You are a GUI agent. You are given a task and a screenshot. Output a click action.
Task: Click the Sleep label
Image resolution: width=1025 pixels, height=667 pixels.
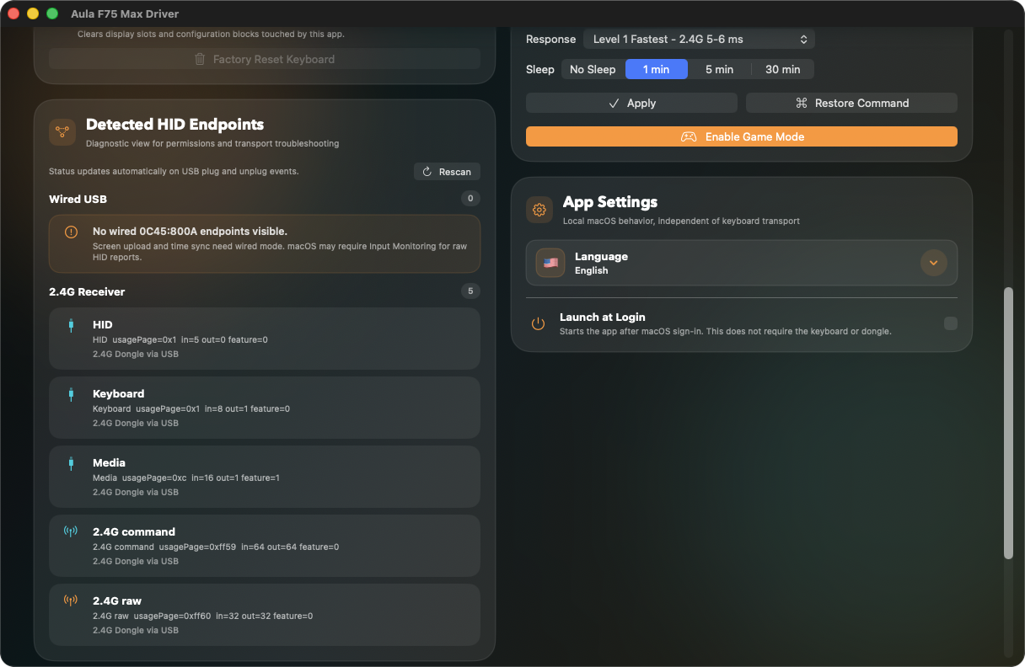click(x=540, y=69)
